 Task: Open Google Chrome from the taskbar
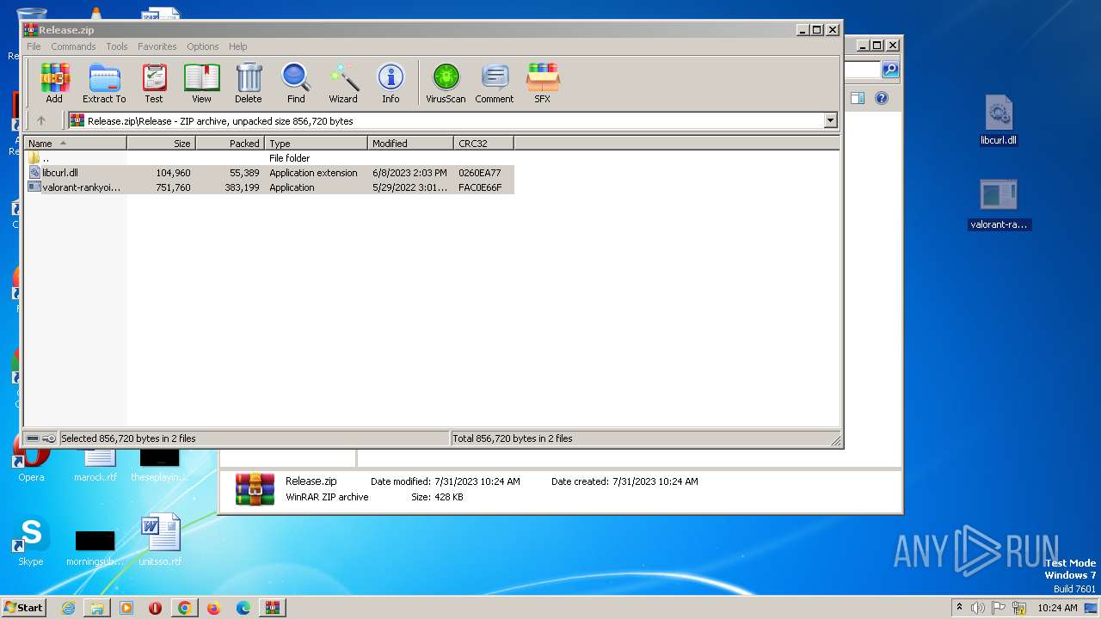coord(185,608)
